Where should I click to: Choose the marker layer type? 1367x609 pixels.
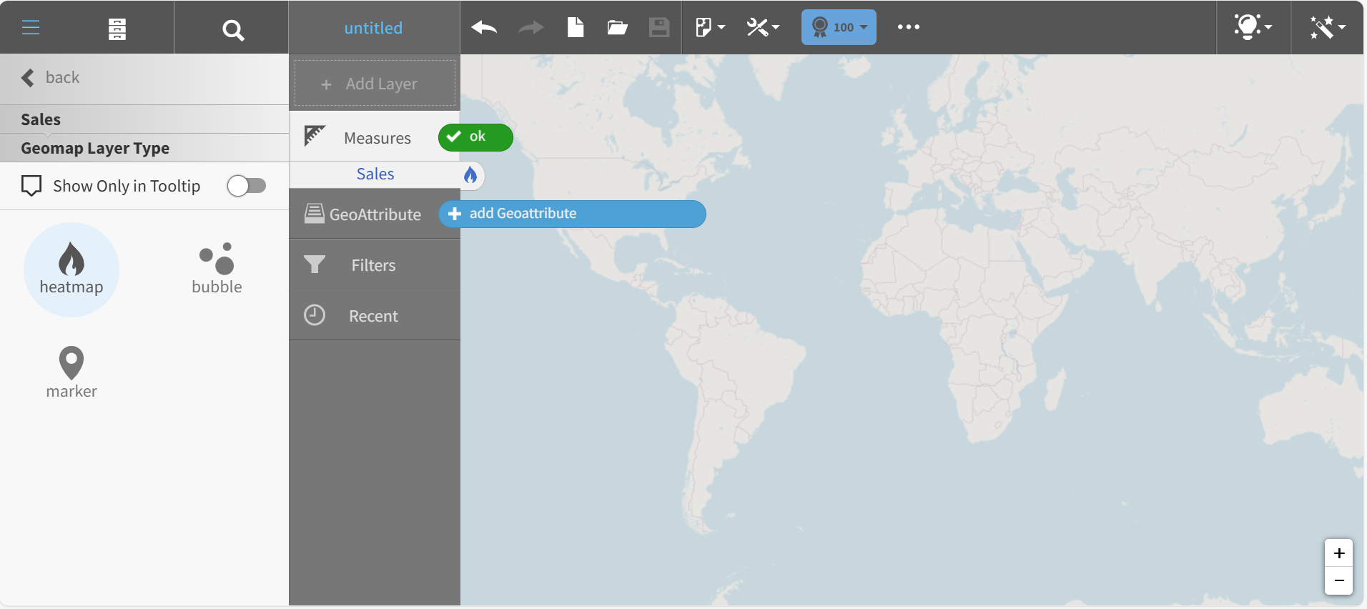coord(71,372)
